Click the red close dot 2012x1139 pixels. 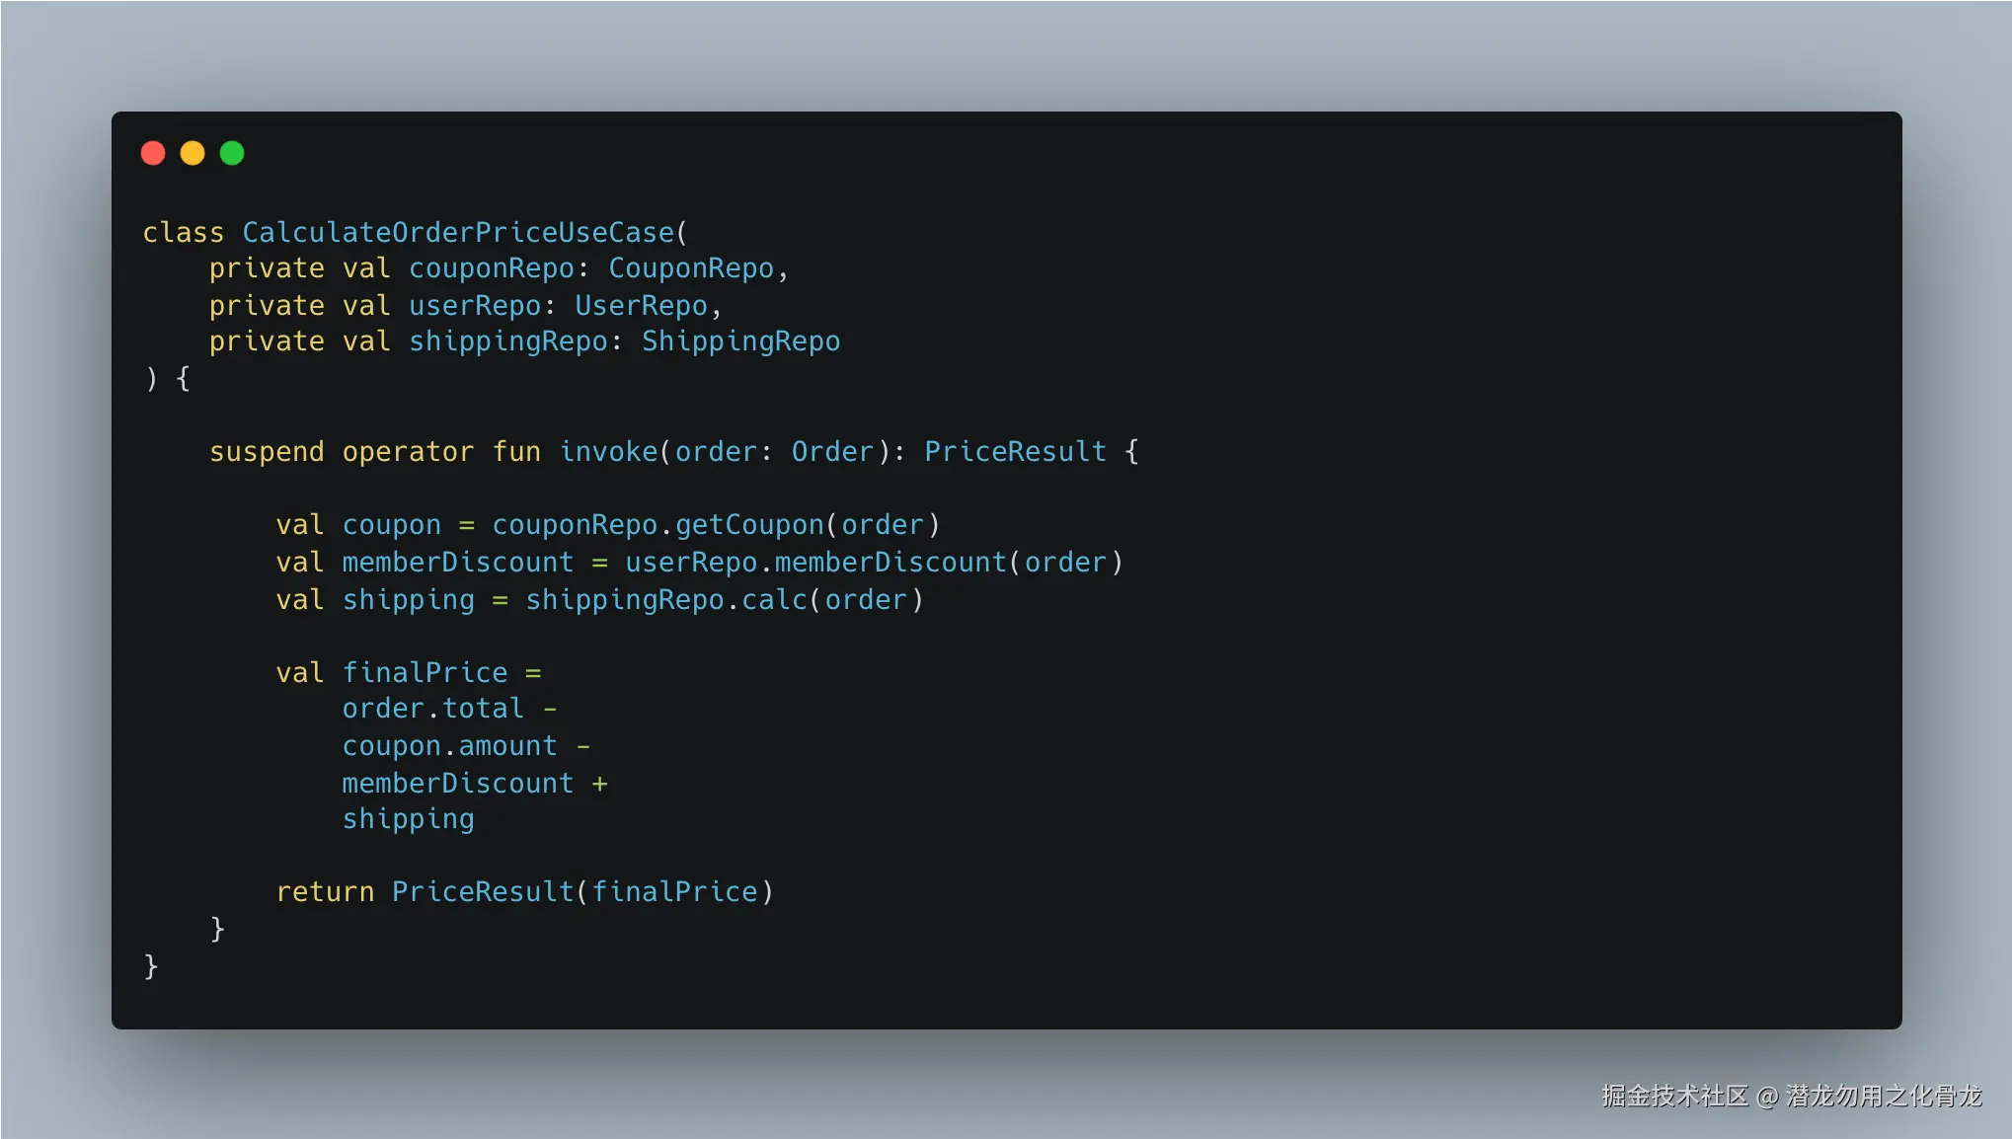coord(153,153)
